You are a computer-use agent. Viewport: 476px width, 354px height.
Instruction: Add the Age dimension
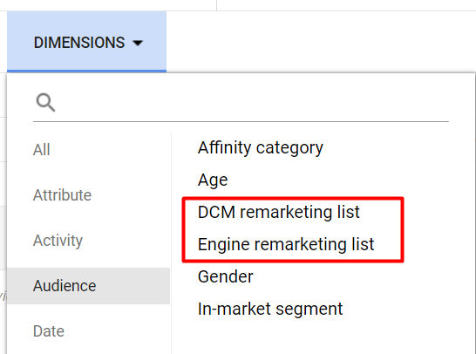(x=213, y=180)
